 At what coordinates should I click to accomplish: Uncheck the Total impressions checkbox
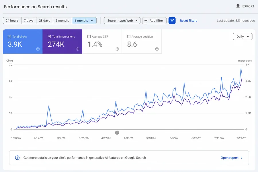49,36
